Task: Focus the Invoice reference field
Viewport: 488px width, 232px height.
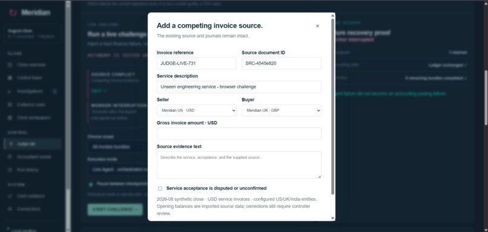Action: (197, 63)
